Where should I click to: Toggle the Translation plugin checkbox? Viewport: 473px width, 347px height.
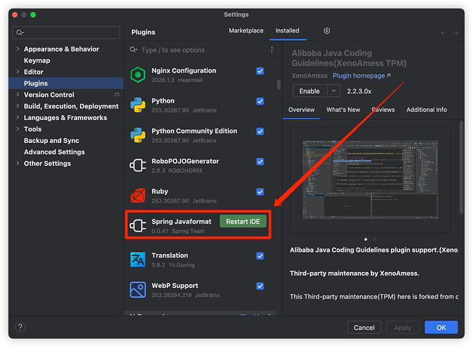260,255
